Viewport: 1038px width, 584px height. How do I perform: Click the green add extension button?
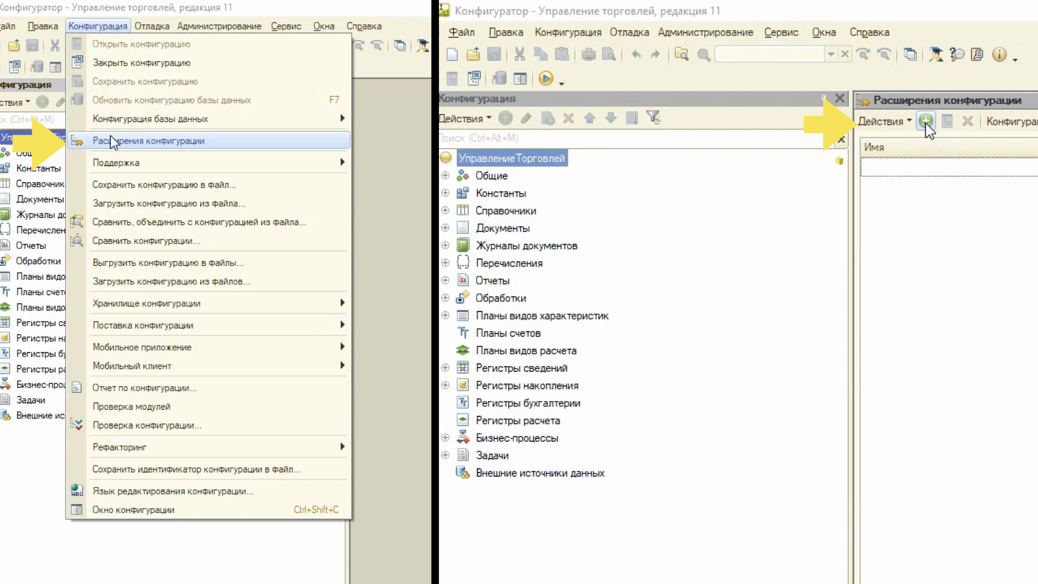click(x=926, y=121)
